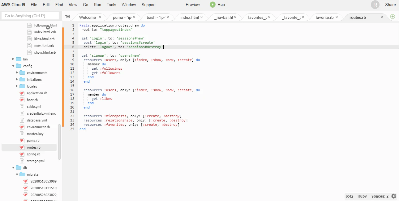Viewport: 399px width, 201px height.
Task: Open the Tools menu
Action: [111, 5]
